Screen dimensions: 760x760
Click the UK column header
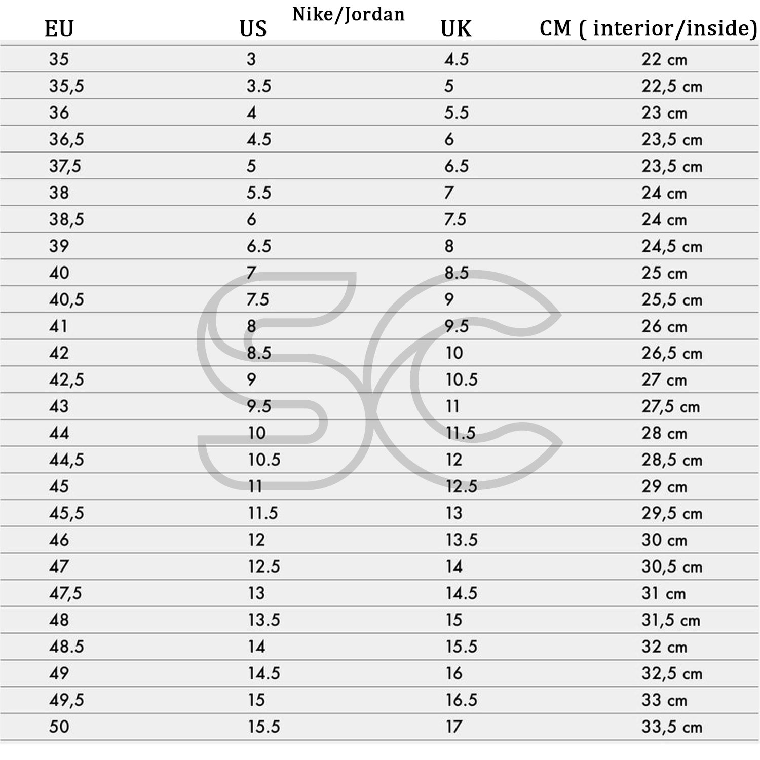[x=455, y=29]
